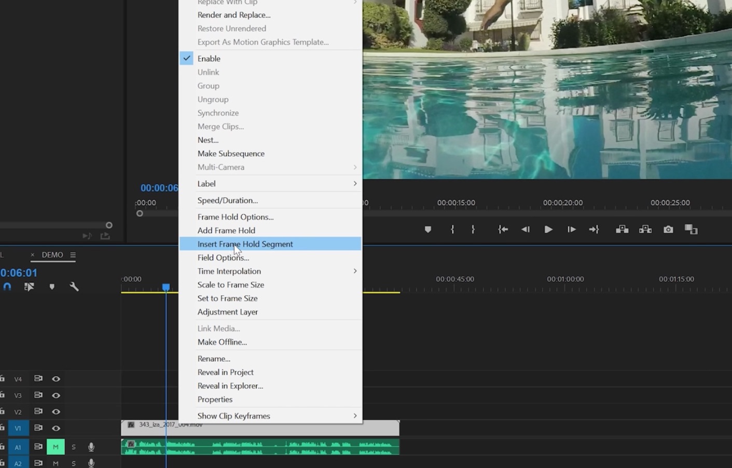Toggle V1 track targeting
Image resolution: width=732 pixels, height=468 pixels.
point(18,428)
